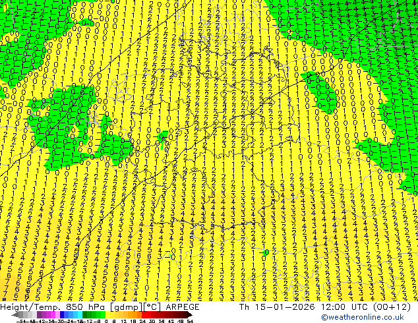This screenshot has height=323, width=418.
Task: Click the weatheronline.co.uk copyright link
Action: (x=363, y=317)
